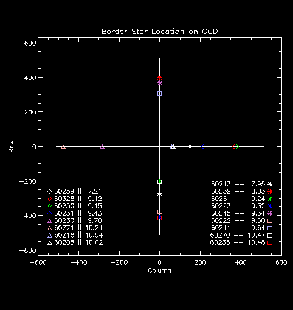Image resolution: width=293 pixels, height=310 pixels.
Task: Select the red asterisk data point near row 400
Action: (160, 77)
